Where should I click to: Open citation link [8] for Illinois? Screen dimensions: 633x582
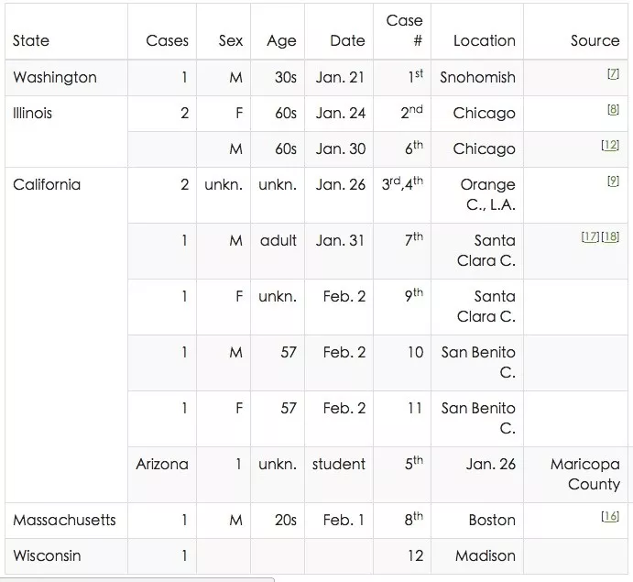coord(613,109)
